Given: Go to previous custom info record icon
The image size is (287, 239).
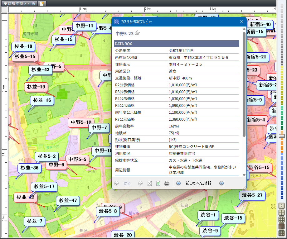Looking at the screenshot, I should pos(178,183).
